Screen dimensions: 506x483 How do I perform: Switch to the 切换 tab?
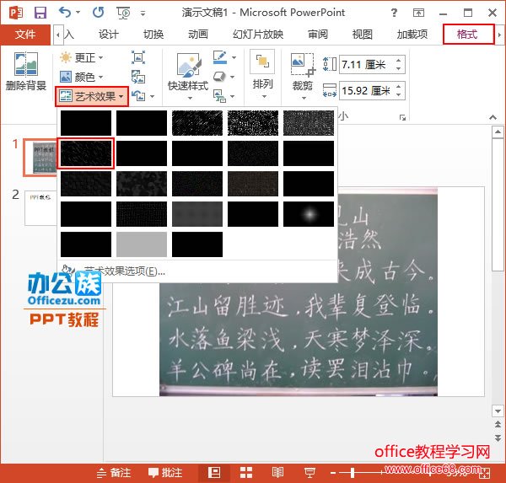pos(153,35)
